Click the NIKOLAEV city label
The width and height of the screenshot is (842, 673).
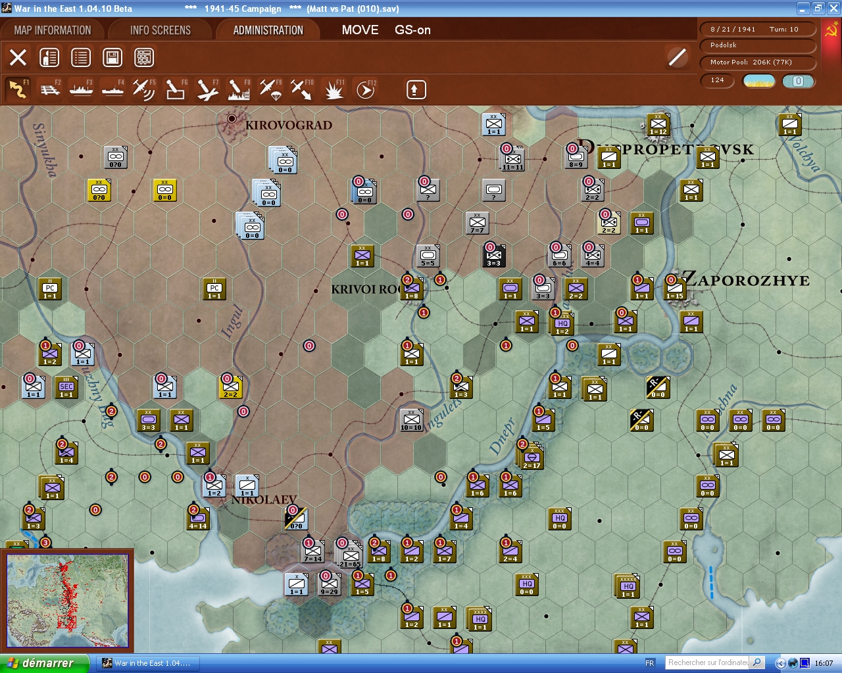click(x=264, y=499)
